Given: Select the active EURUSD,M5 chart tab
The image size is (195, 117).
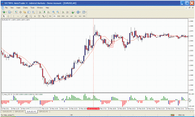Looking at the screenshot, I should click(x=32, y=111).
